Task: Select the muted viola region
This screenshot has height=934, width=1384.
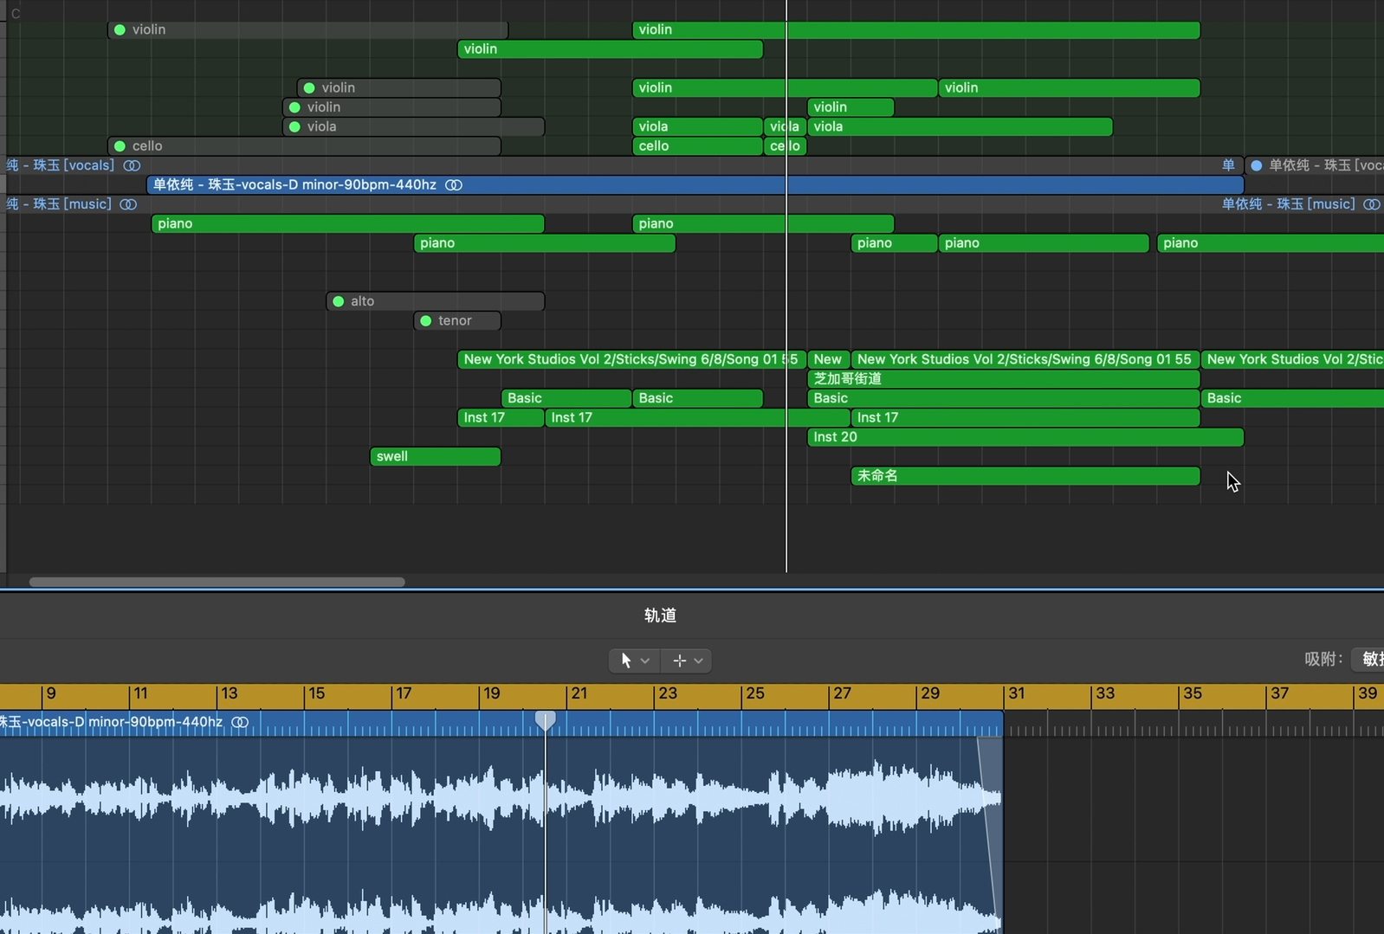Action: [414, 126]
